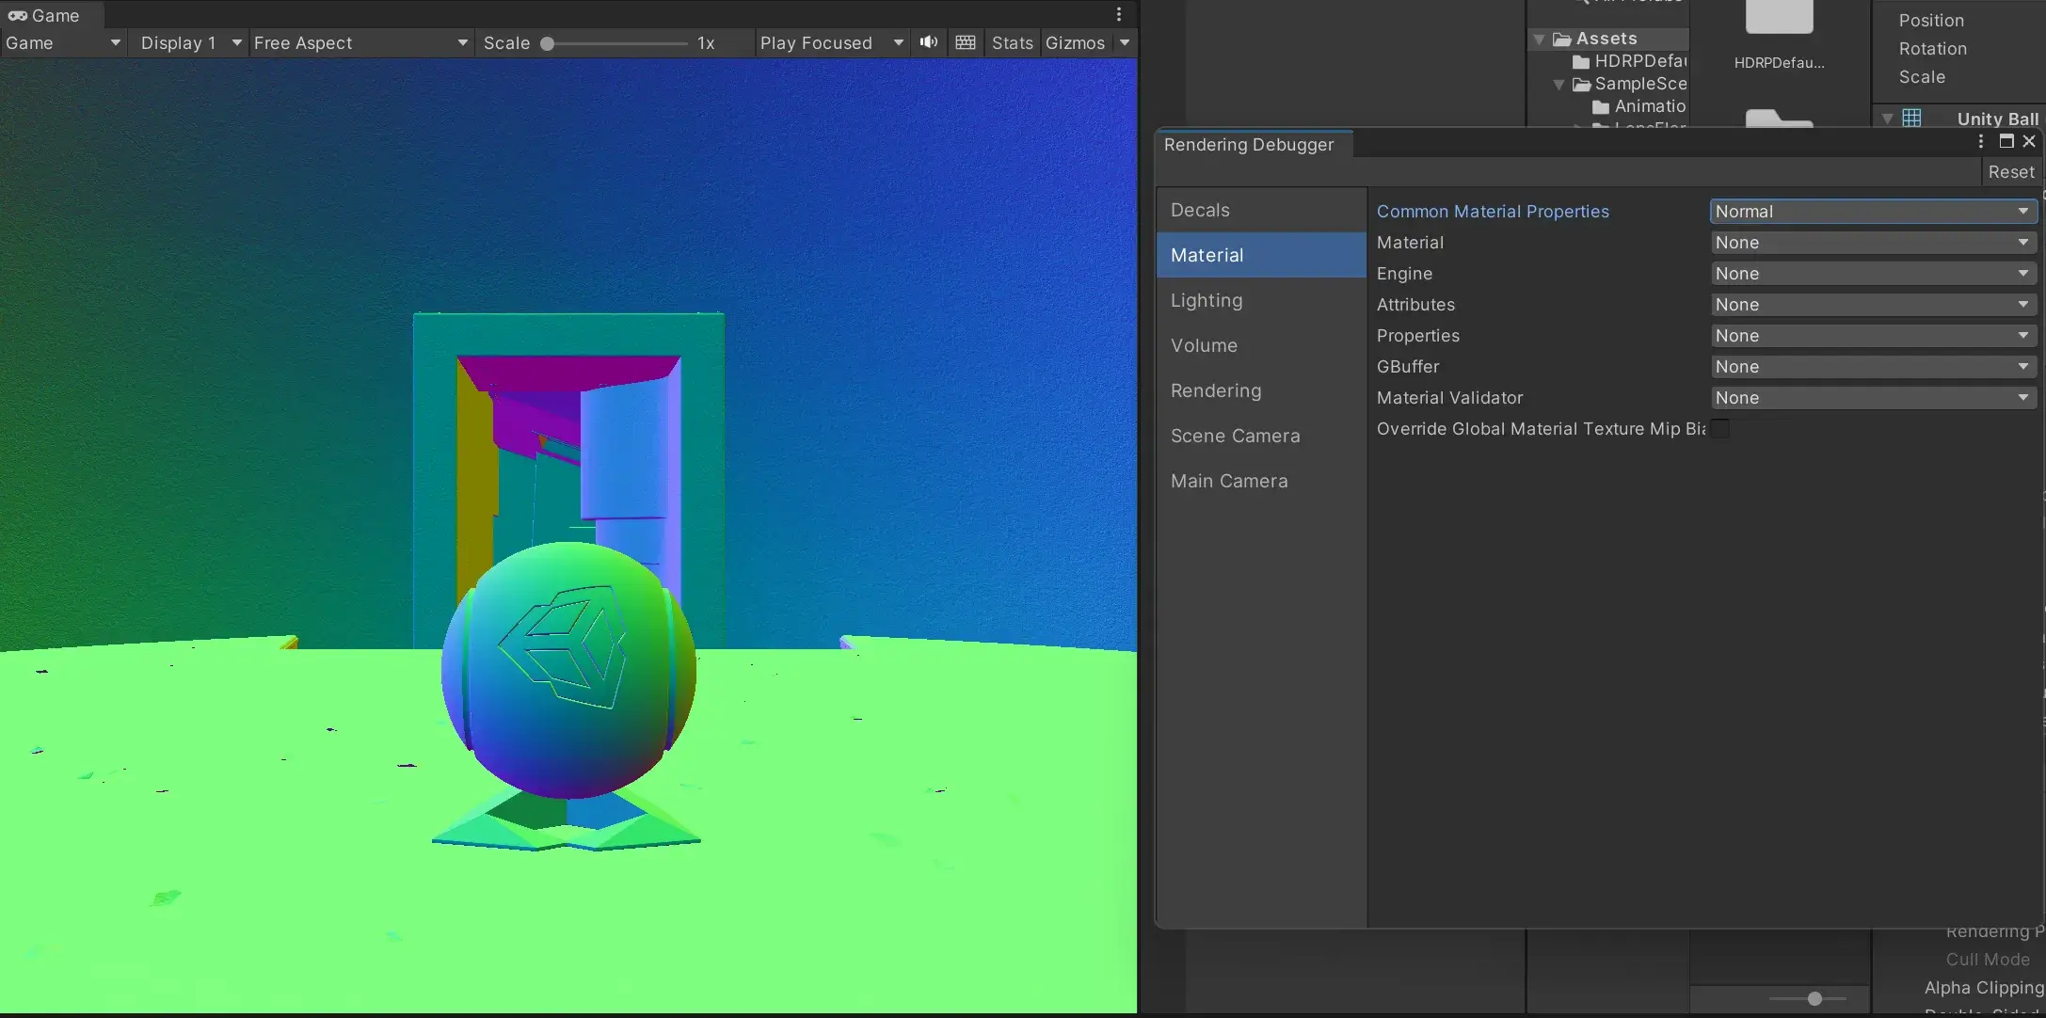Click the Cull Mode label in Inspector
The height and width of the screenshot is (1018, 2046).
pos(1988,960)
